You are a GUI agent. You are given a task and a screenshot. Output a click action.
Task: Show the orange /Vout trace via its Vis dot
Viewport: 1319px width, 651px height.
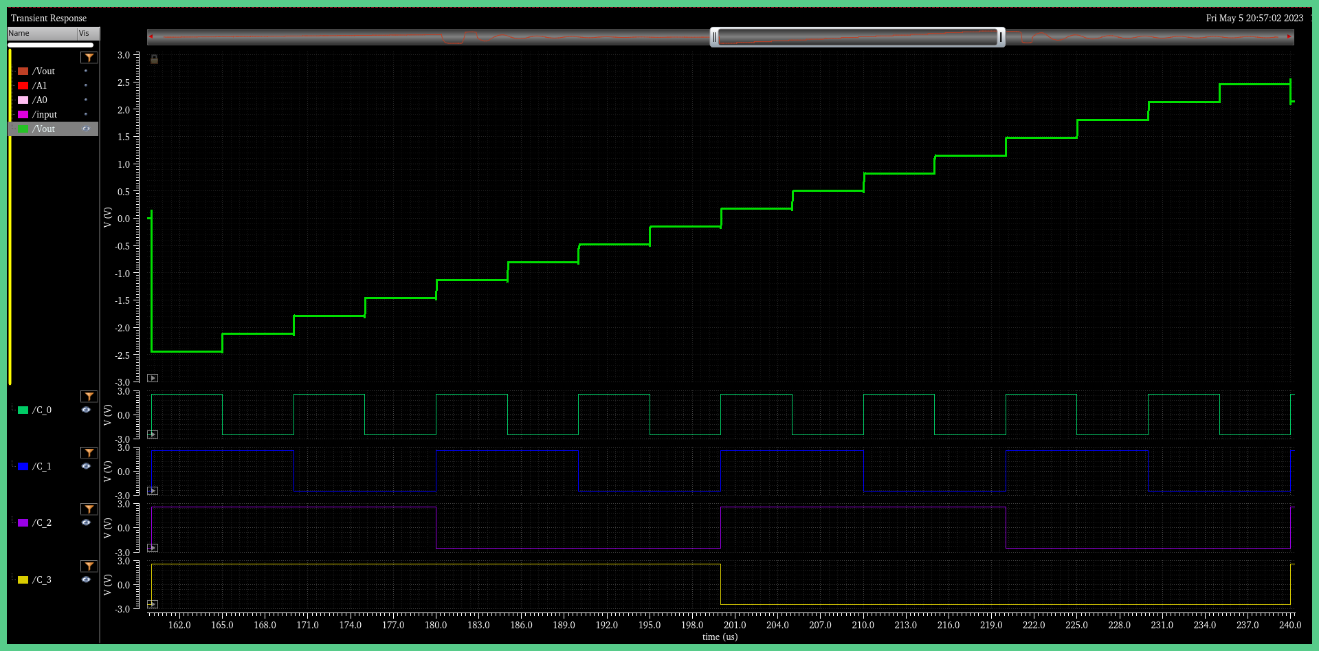[x=86, y=71]
